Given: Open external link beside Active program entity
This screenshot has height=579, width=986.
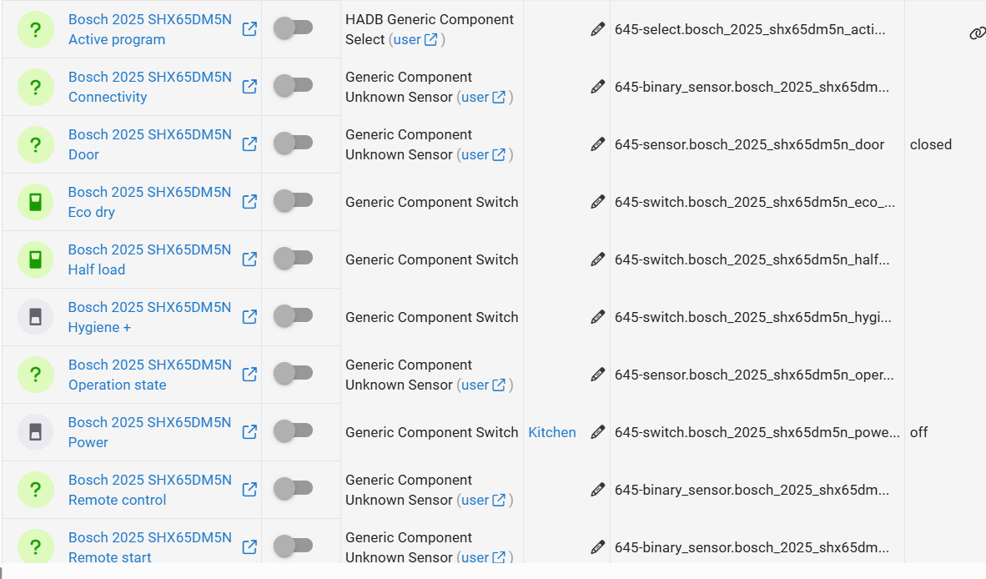Looking at the screenshot, I should click(249, 28).
